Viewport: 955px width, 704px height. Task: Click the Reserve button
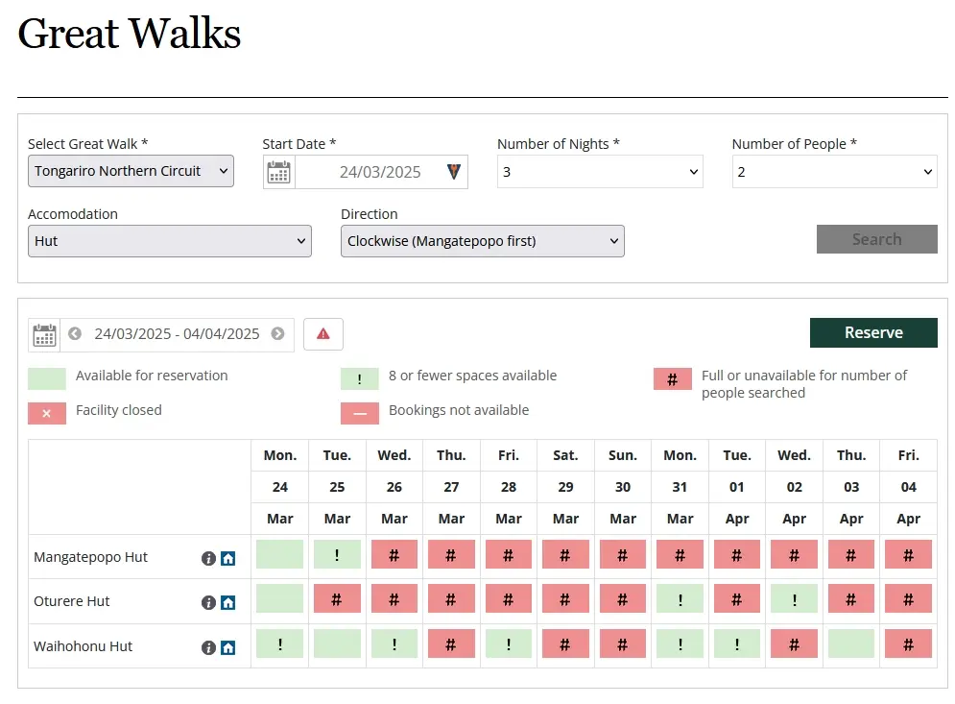click(x=873, y=333)
